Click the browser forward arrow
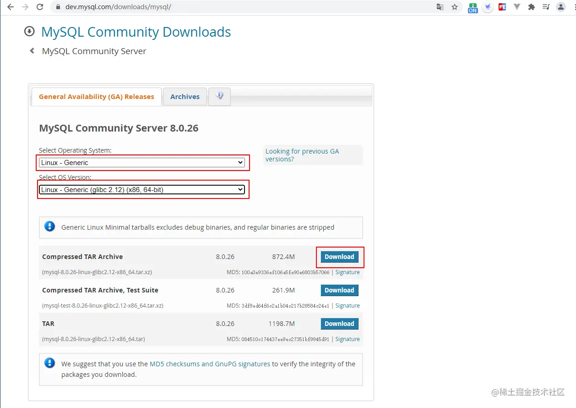Viewport: 576px width, 408px height. point(25,7)
